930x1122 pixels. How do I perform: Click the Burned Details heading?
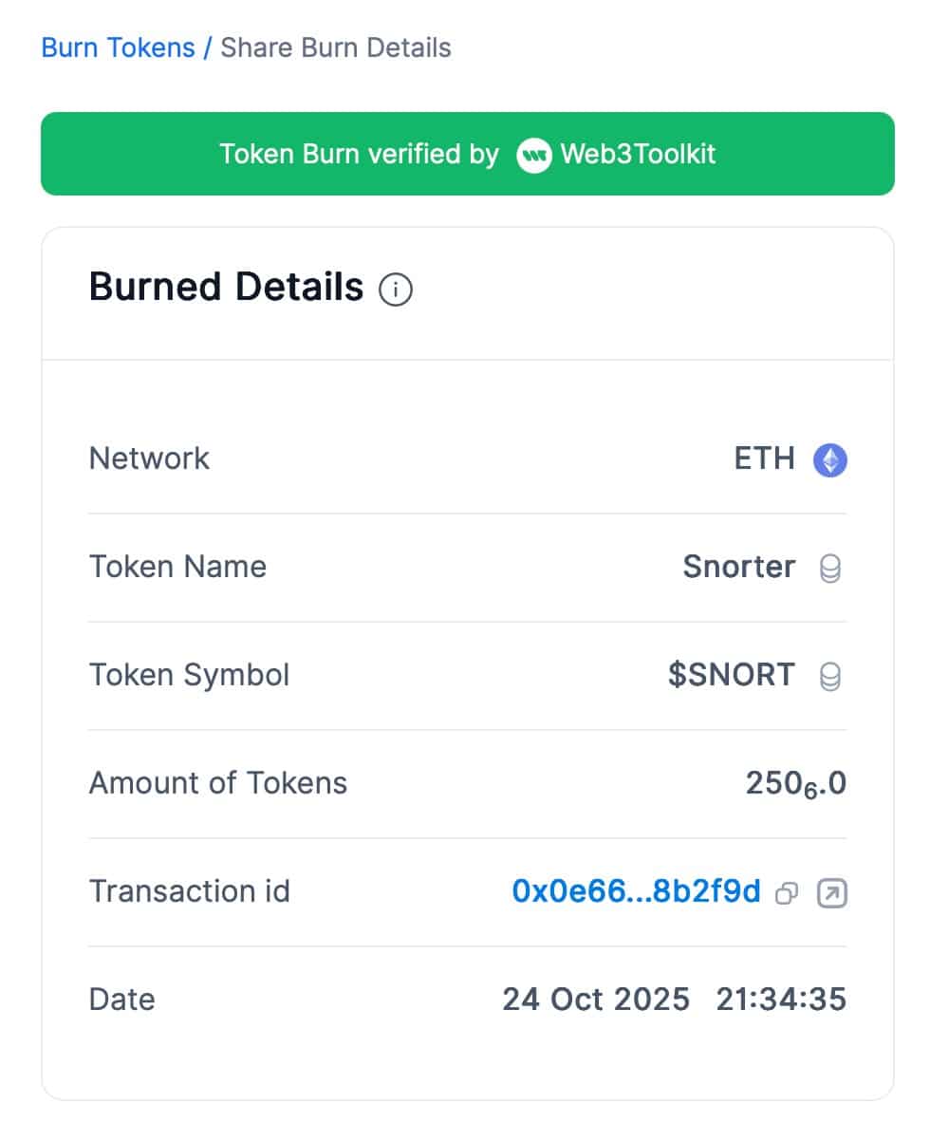(226, 287)
